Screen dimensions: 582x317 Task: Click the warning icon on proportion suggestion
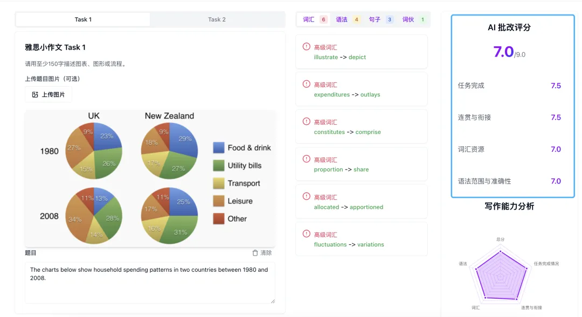point(307,159)
